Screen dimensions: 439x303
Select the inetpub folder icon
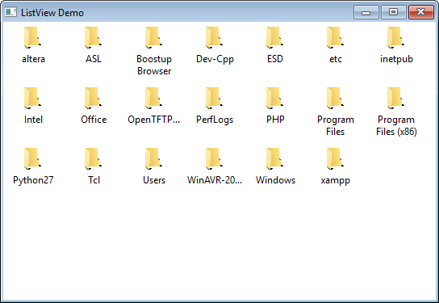[x=395, y=37]
